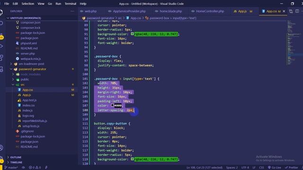Screen dimensions: 303x170
Task: Open Explorer more actions menu
Action: point(72,11)
